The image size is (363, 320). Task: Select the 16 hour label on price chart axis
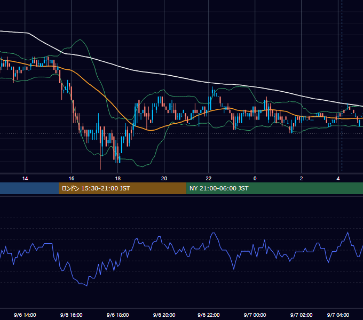click(x=72, y=179)
